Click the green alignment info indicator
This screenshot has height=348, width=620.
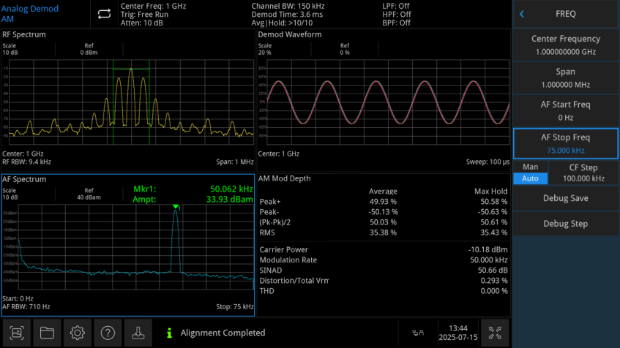170,333
